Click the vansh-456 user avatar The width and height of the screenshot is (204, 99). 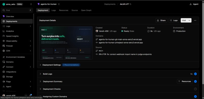coord(4,95)
